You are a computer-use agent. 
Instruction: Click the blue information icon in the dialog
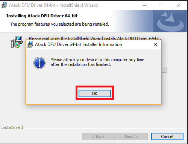click(x=39, y=63)
